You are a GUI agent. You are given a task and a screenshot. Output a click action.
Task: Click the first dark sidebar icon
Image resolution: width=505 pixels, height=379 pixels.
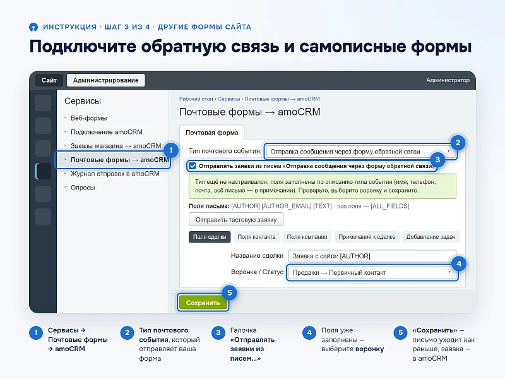tap(43, 103)
